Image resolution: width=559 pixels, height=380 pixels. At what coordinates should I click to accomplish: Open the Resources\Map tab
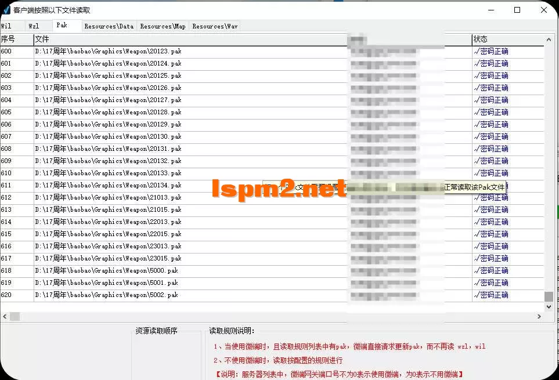pyautogui.click(x=163, y=26)
